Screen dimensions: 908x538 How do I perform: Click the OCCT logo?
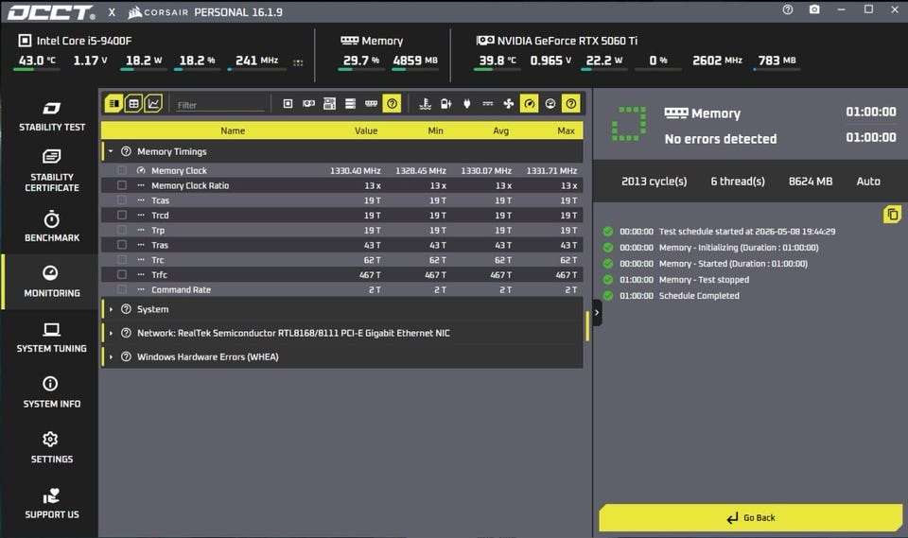tap(51, 12)
